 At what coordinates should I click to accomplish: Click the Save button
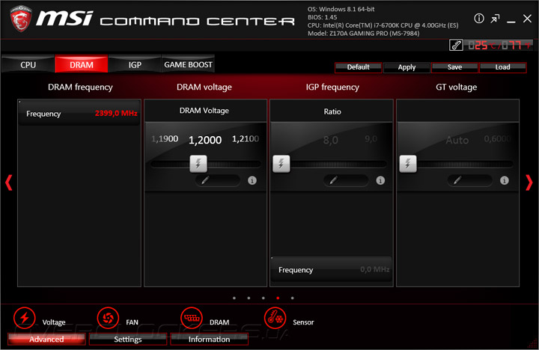[x=455, y=67]
